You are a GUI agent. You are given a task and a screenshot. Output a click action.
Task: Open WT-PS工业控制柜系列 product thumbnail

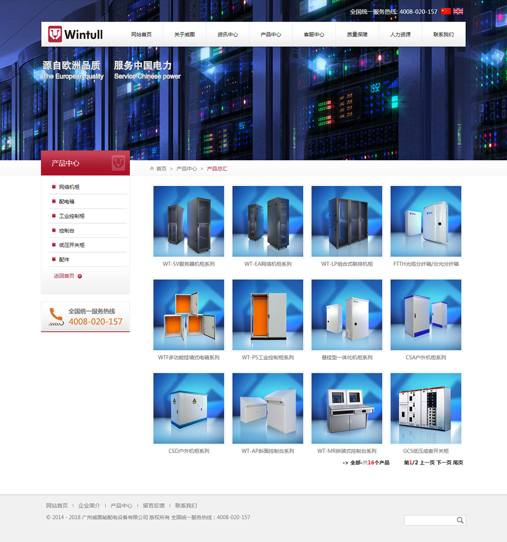point(268,315)
